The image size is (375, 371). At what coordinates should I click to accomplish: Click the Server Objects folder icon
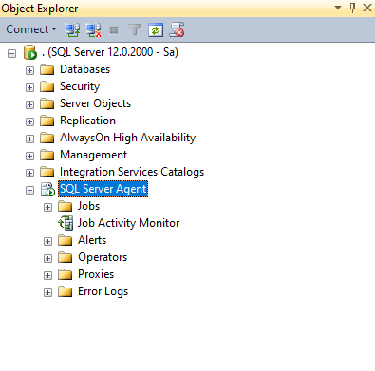pyautogui.click(x=47, y=103)
